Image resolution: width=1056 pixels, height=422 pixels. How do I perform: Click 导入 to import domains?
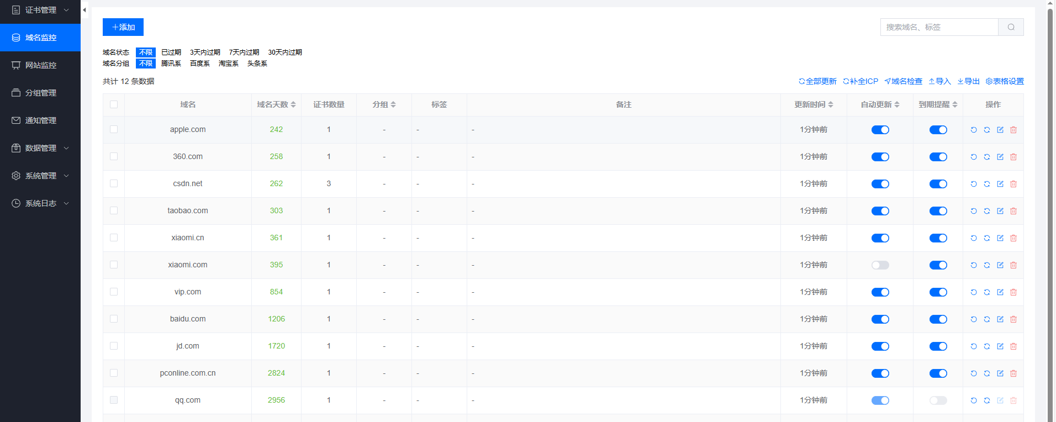point(939,81)
